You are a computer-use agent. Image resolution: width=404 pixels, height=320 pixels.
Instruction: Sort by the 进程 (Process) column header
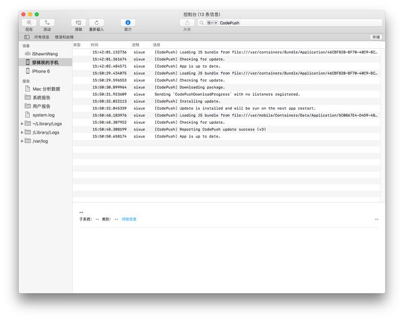click(x=135, y=45)
